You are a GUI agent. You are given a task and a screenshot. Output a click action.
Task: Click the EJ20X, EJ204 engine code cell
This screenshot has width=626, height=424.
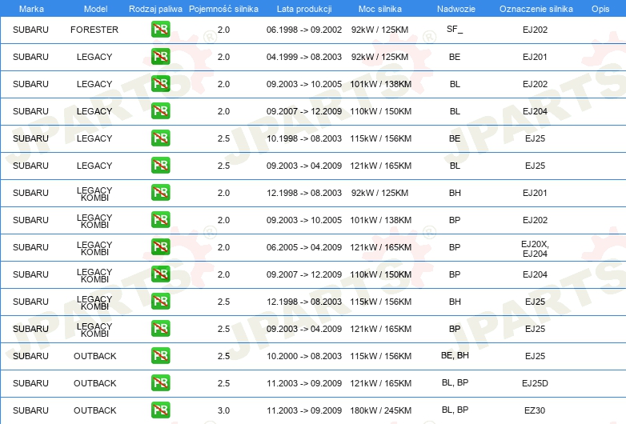[x=535, y=249]
